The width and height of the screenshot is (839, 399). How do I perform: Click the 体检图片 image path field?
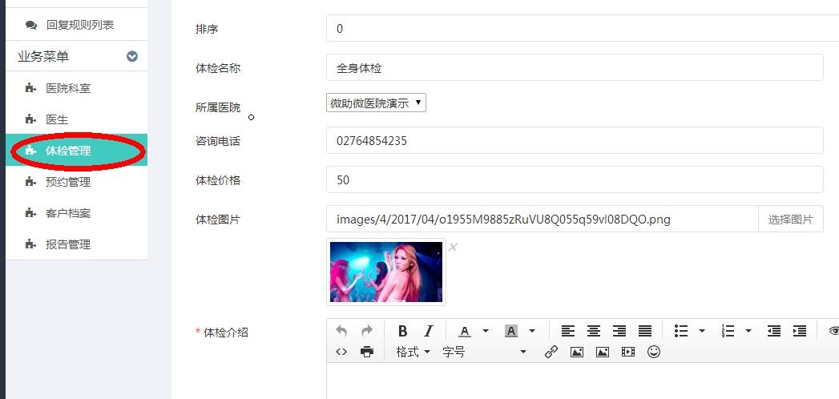(x=542, y=220)
